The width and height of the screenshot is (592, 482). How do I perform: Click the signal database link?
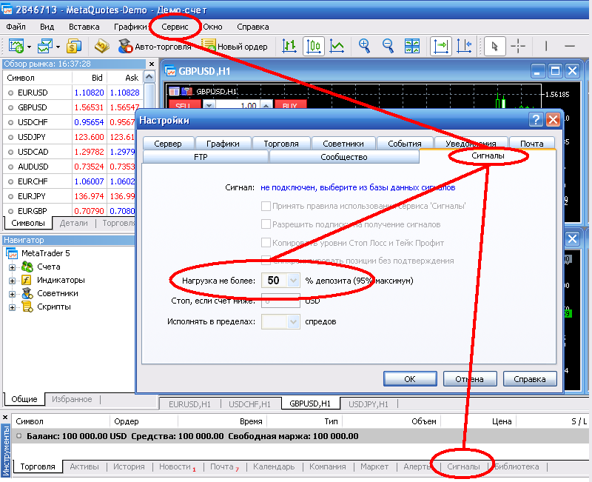[358, 187]
